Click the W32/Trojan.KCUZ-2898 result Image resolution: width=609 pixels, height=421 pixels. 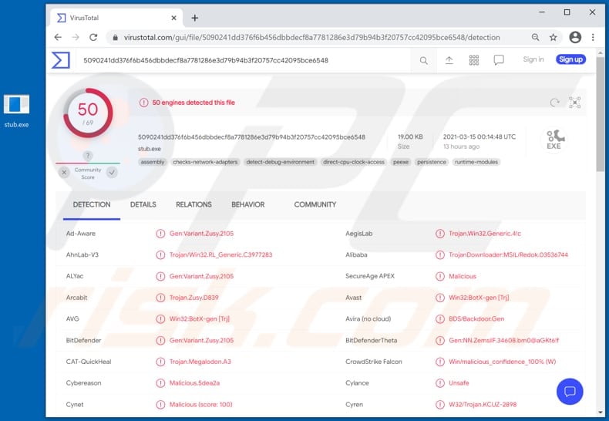(x=483, y=404)
